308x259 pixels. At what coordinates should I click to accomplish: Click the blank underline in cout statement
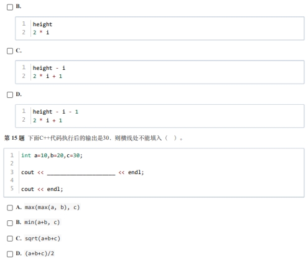tap(81, 173)
